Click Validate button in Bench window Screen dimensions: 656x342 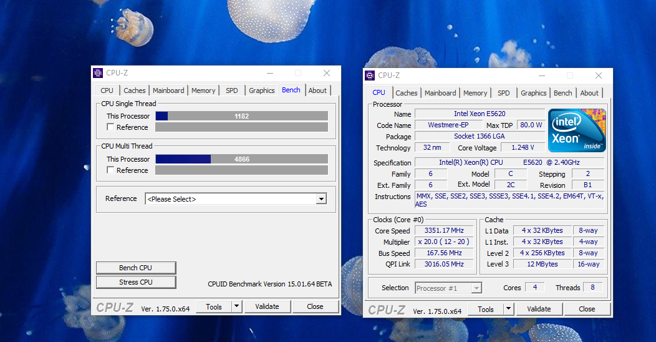tap(267, 306)
